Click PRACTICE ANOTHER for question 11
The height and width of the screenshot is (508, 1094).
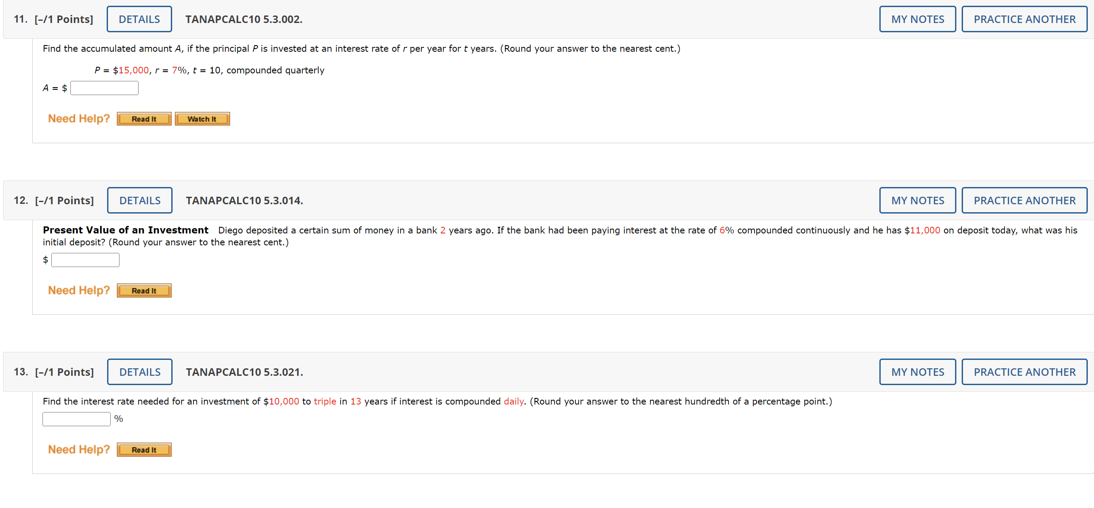(1024, 19)
